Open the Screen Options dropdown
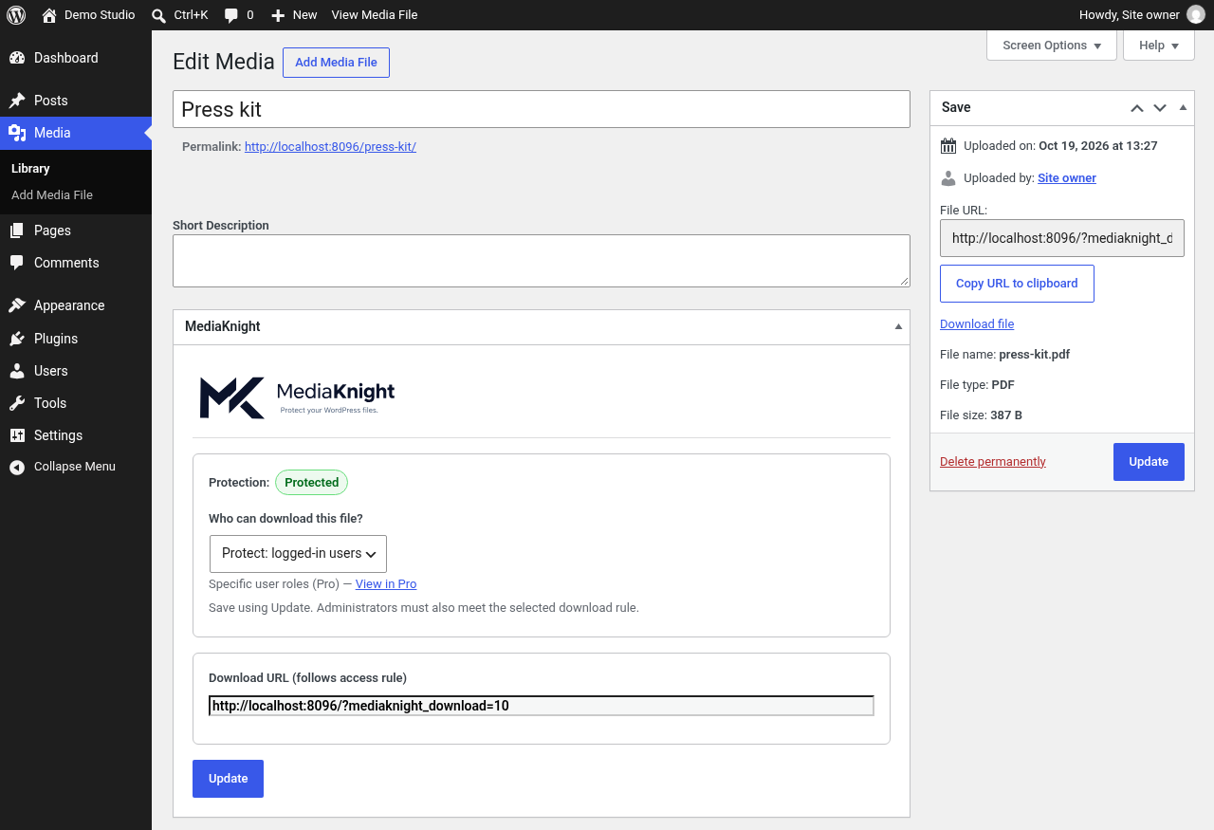1214x830 pixels. (x=1052, y=46)
